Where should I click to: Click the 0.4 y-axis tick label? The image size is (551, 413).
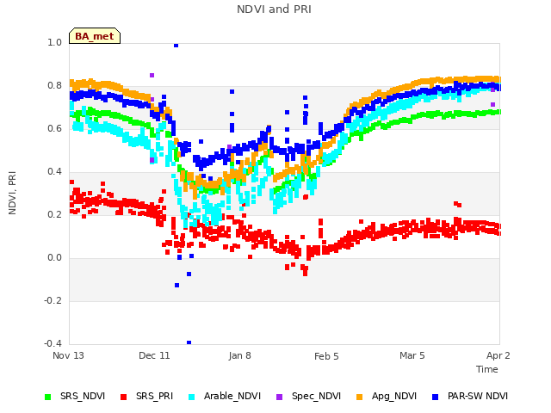coord(54,172)
